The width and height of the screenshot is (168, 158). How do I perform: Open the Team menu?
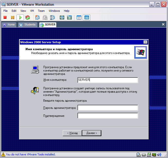click(x=41, y=11)
